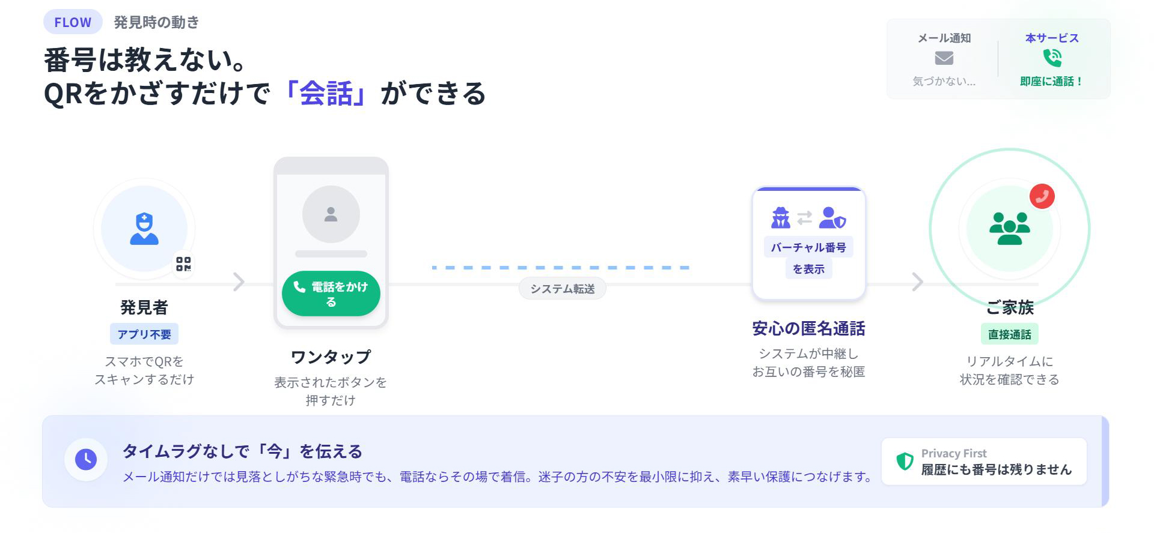
Task: Select the 直接通話 green tag
Action: (x=1009, y=334)
